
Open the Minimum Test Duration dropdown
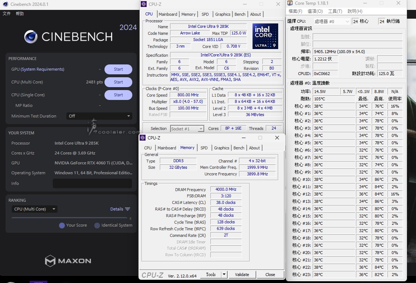(99, 116)
